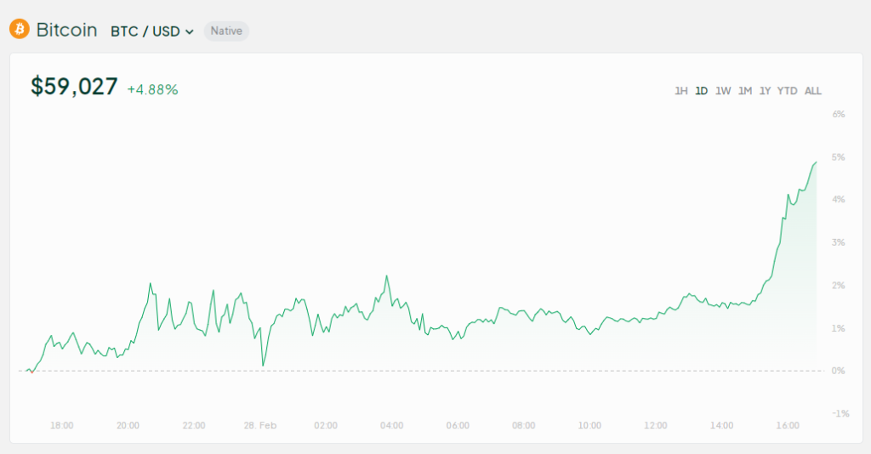The image size is (871, 454).
Task: Click the 28. Feb date label
Action: point(260,426)
